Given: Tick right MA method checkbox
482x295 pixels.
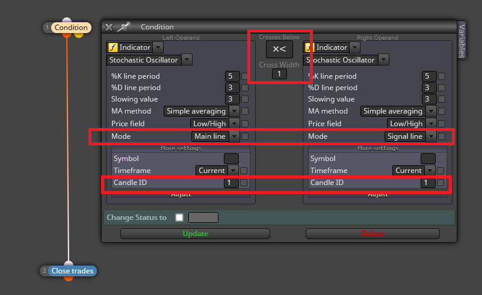Looking at the screenshot, I should (442, 111).
